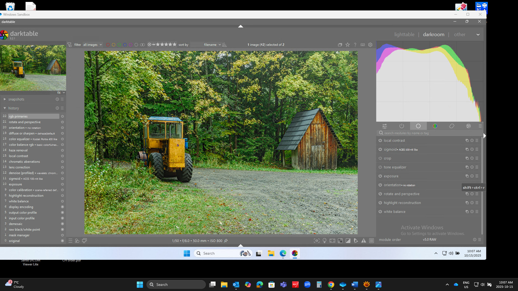Disable haze removal in history
Viewport: 518px width, 291px height.
tap(62, 150)
